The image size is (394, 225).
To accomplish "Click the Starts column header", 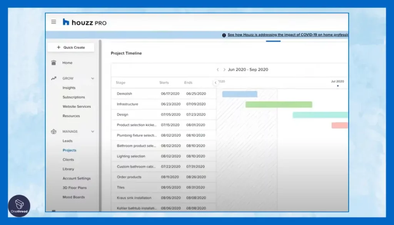I will coord(164,83).
